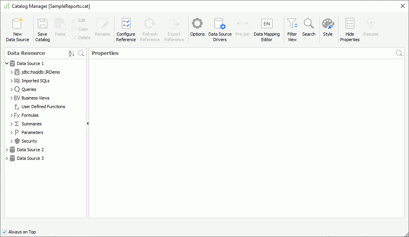
Task: Click the Resume lightbulb icon
Action: pyautogui.click(x=371, y=24)
